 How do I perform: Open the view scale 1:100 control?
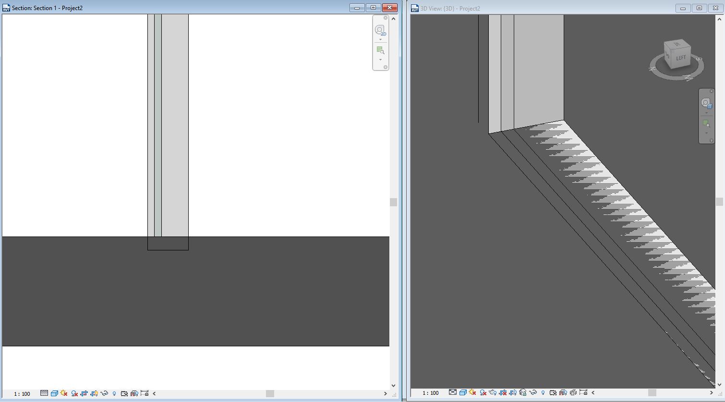[21, 393]
